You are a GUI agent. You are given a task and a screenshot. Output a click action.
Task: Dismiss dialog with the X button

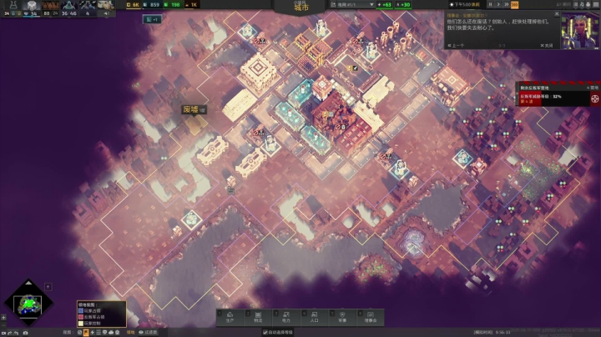(x=557, y=14)
